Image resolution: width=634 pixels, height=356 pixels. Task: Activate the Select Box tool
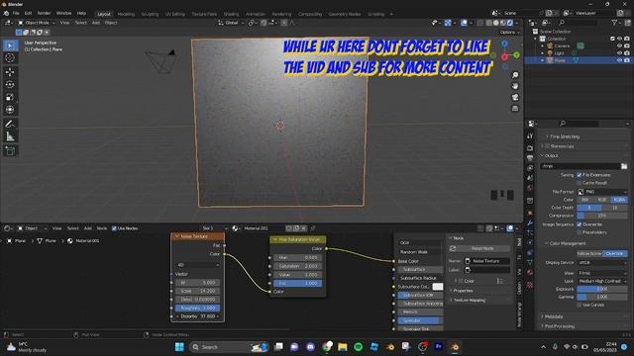tap(10, 45)
